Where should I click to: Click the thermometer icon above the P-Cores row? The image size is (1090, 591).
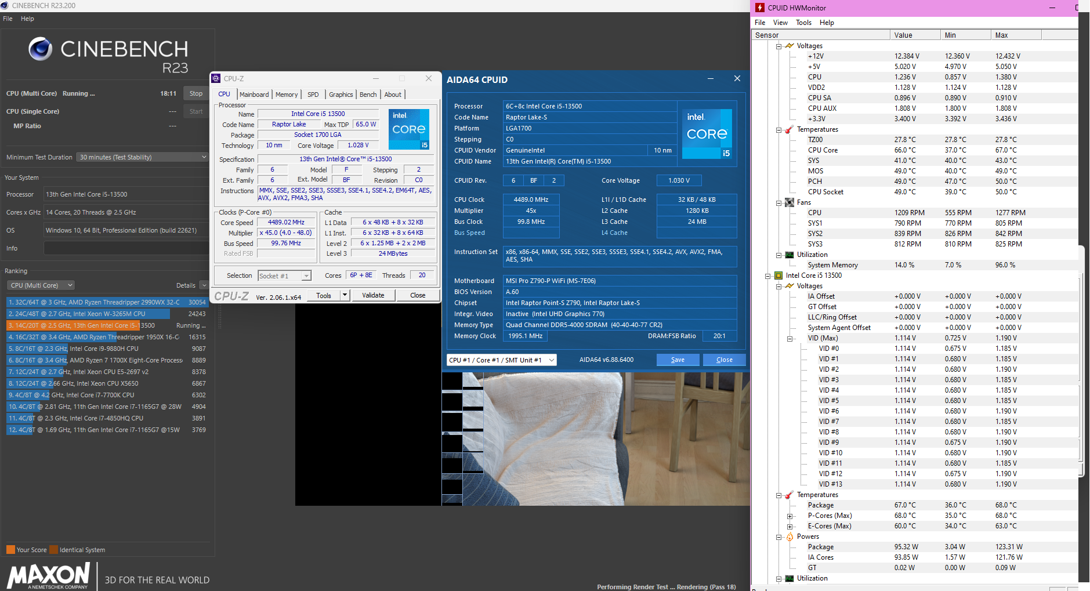(x=789, y=495)
